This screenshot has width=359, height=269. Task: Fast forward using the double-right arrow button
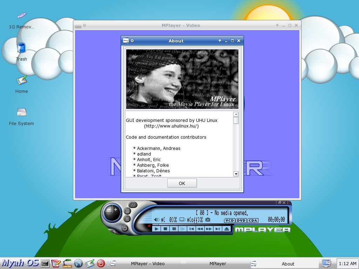point(209,229)
